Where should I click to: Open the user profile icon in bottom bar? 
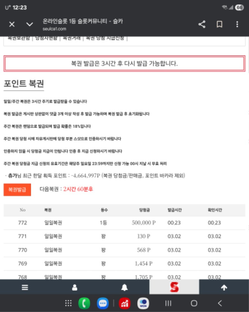[75, 288]
